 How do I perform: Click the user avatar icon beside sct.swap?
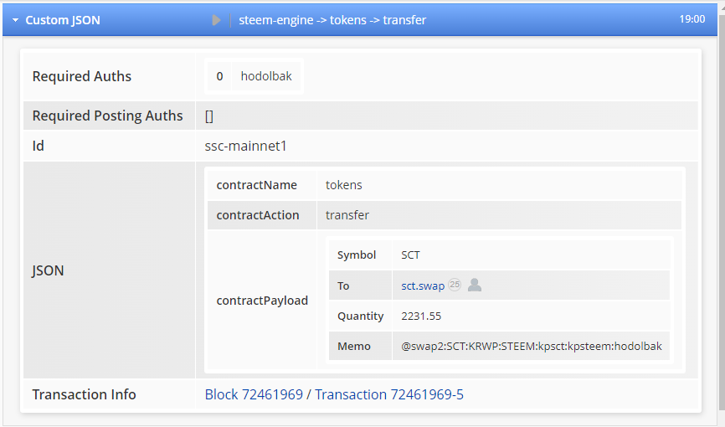[x=475, y=285]
